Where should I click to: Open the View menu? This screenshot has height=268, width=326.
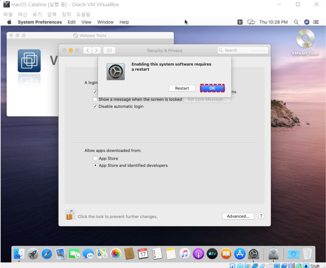86,22
